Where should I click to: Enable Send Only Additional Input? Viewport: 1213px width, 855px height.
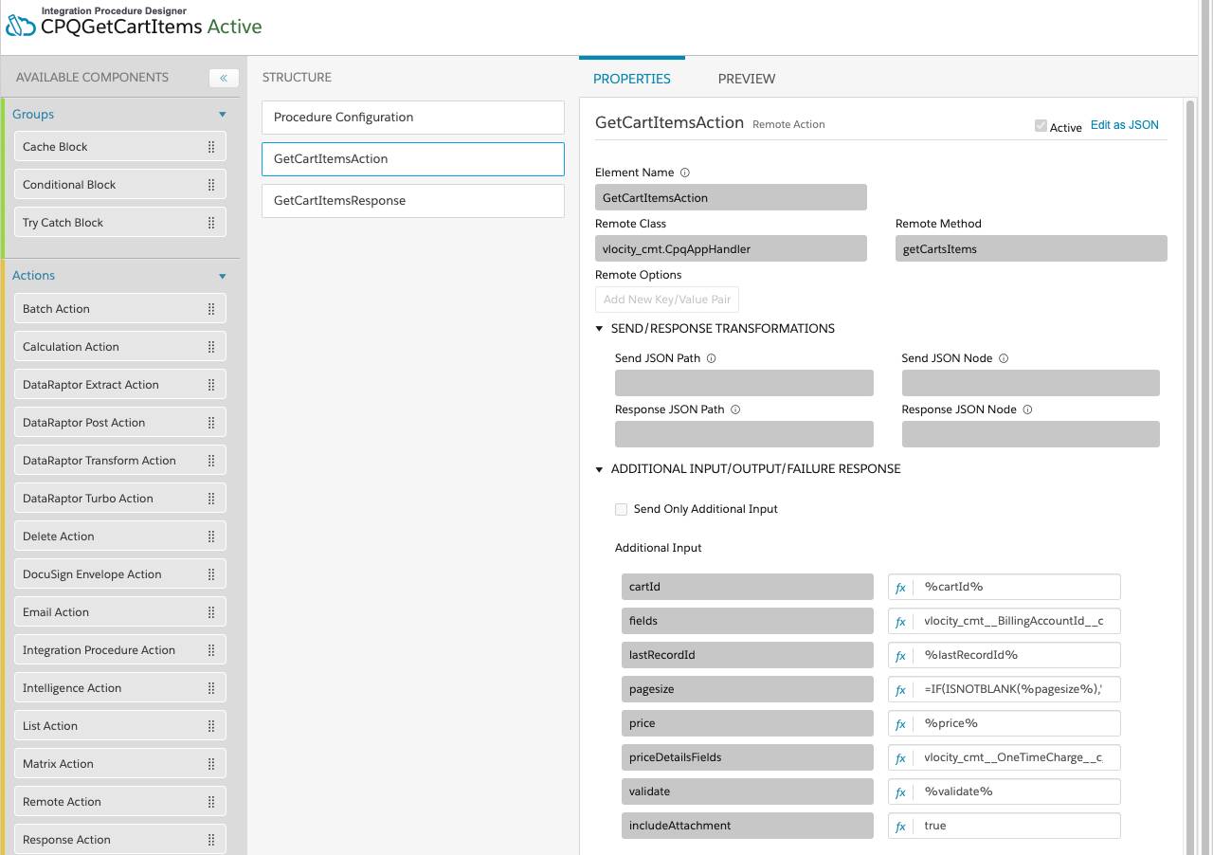(621, 509)
